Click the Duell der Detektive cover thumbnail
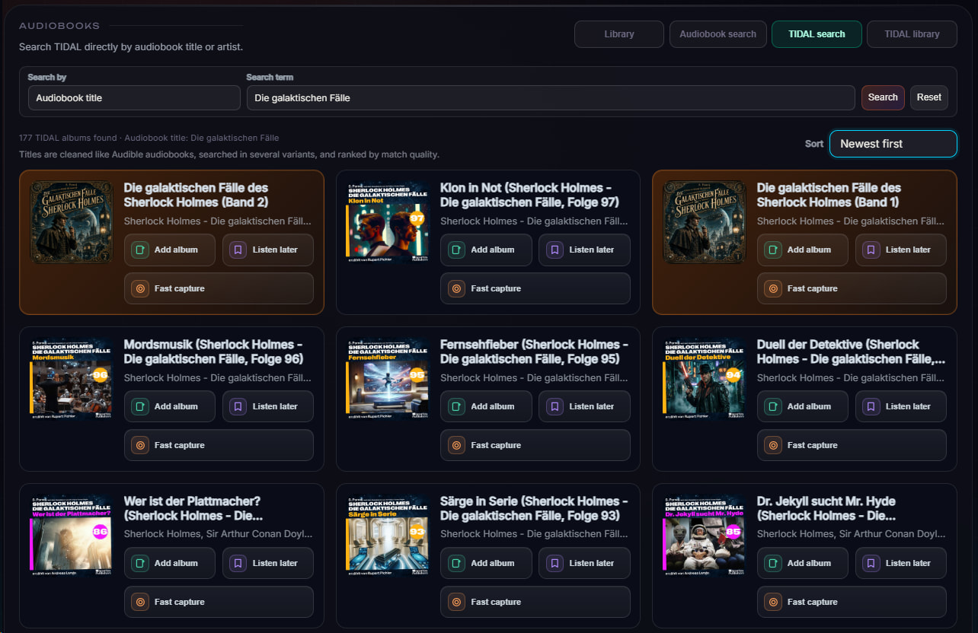Viewport: 978px width, 633px height. coord(704,378)
